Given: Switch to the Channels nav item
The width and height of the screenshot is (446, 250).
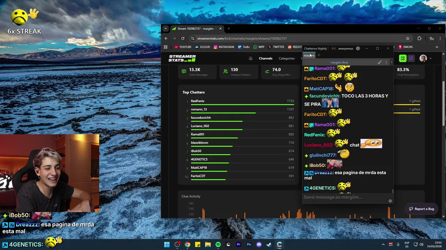Looking at the screenshot, I should point(266,58).
